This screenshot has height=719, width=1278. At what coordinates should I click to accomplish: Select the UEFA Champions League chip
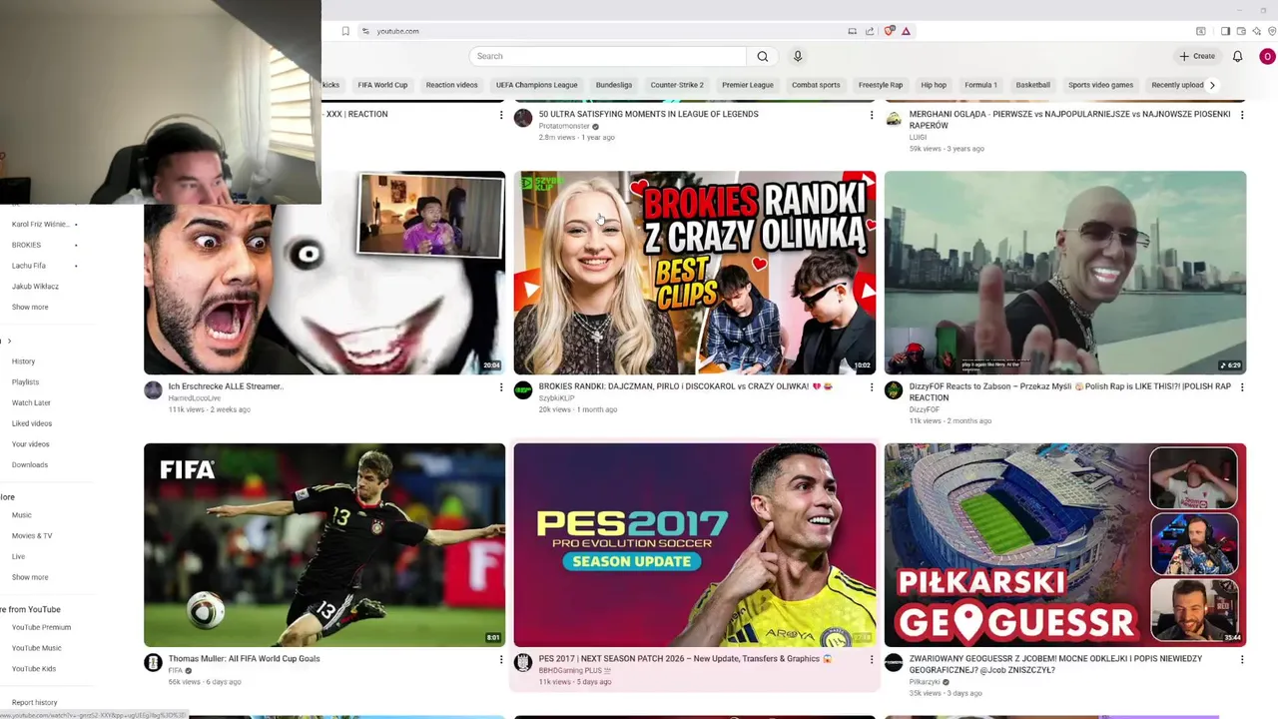pyautogui.click(x=537, y=85)
